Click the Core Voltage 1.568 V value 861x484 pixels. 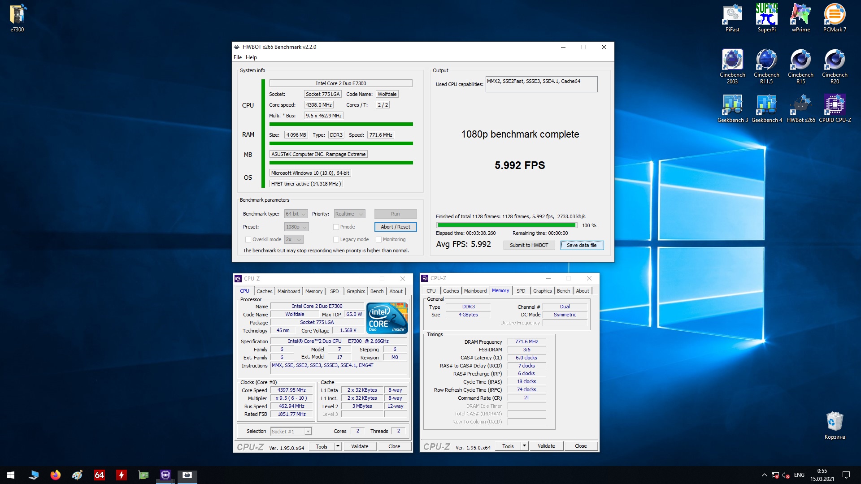coord(348,331)
